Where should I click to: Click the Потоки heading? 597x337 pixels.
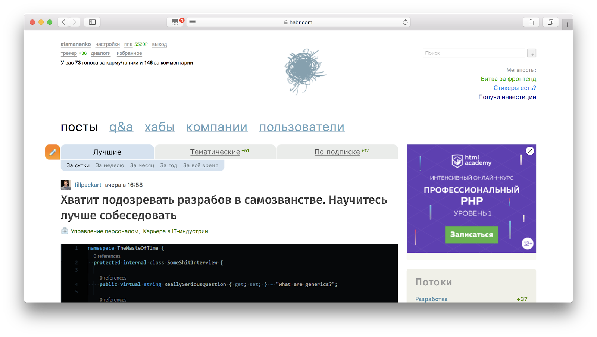click(x=434, y=282)
